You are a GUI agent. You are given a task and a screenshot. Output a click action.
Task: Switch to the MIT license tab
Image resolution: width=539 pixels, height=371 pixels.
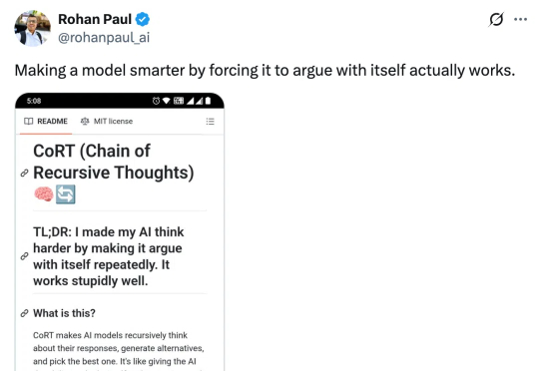point(107,122)
